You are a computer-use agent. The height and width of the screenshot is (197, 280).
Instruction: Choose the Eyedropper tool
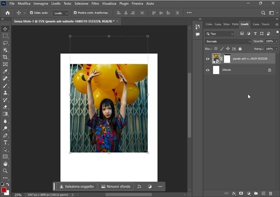[x=5, y=72]
